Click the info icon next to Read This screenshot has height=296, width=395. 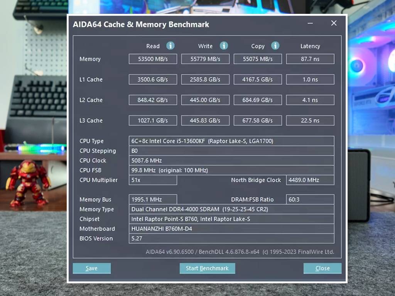[170, 46]
